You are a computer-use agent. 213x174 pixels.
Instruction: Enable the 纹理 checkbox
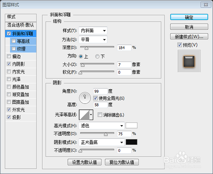13,49
